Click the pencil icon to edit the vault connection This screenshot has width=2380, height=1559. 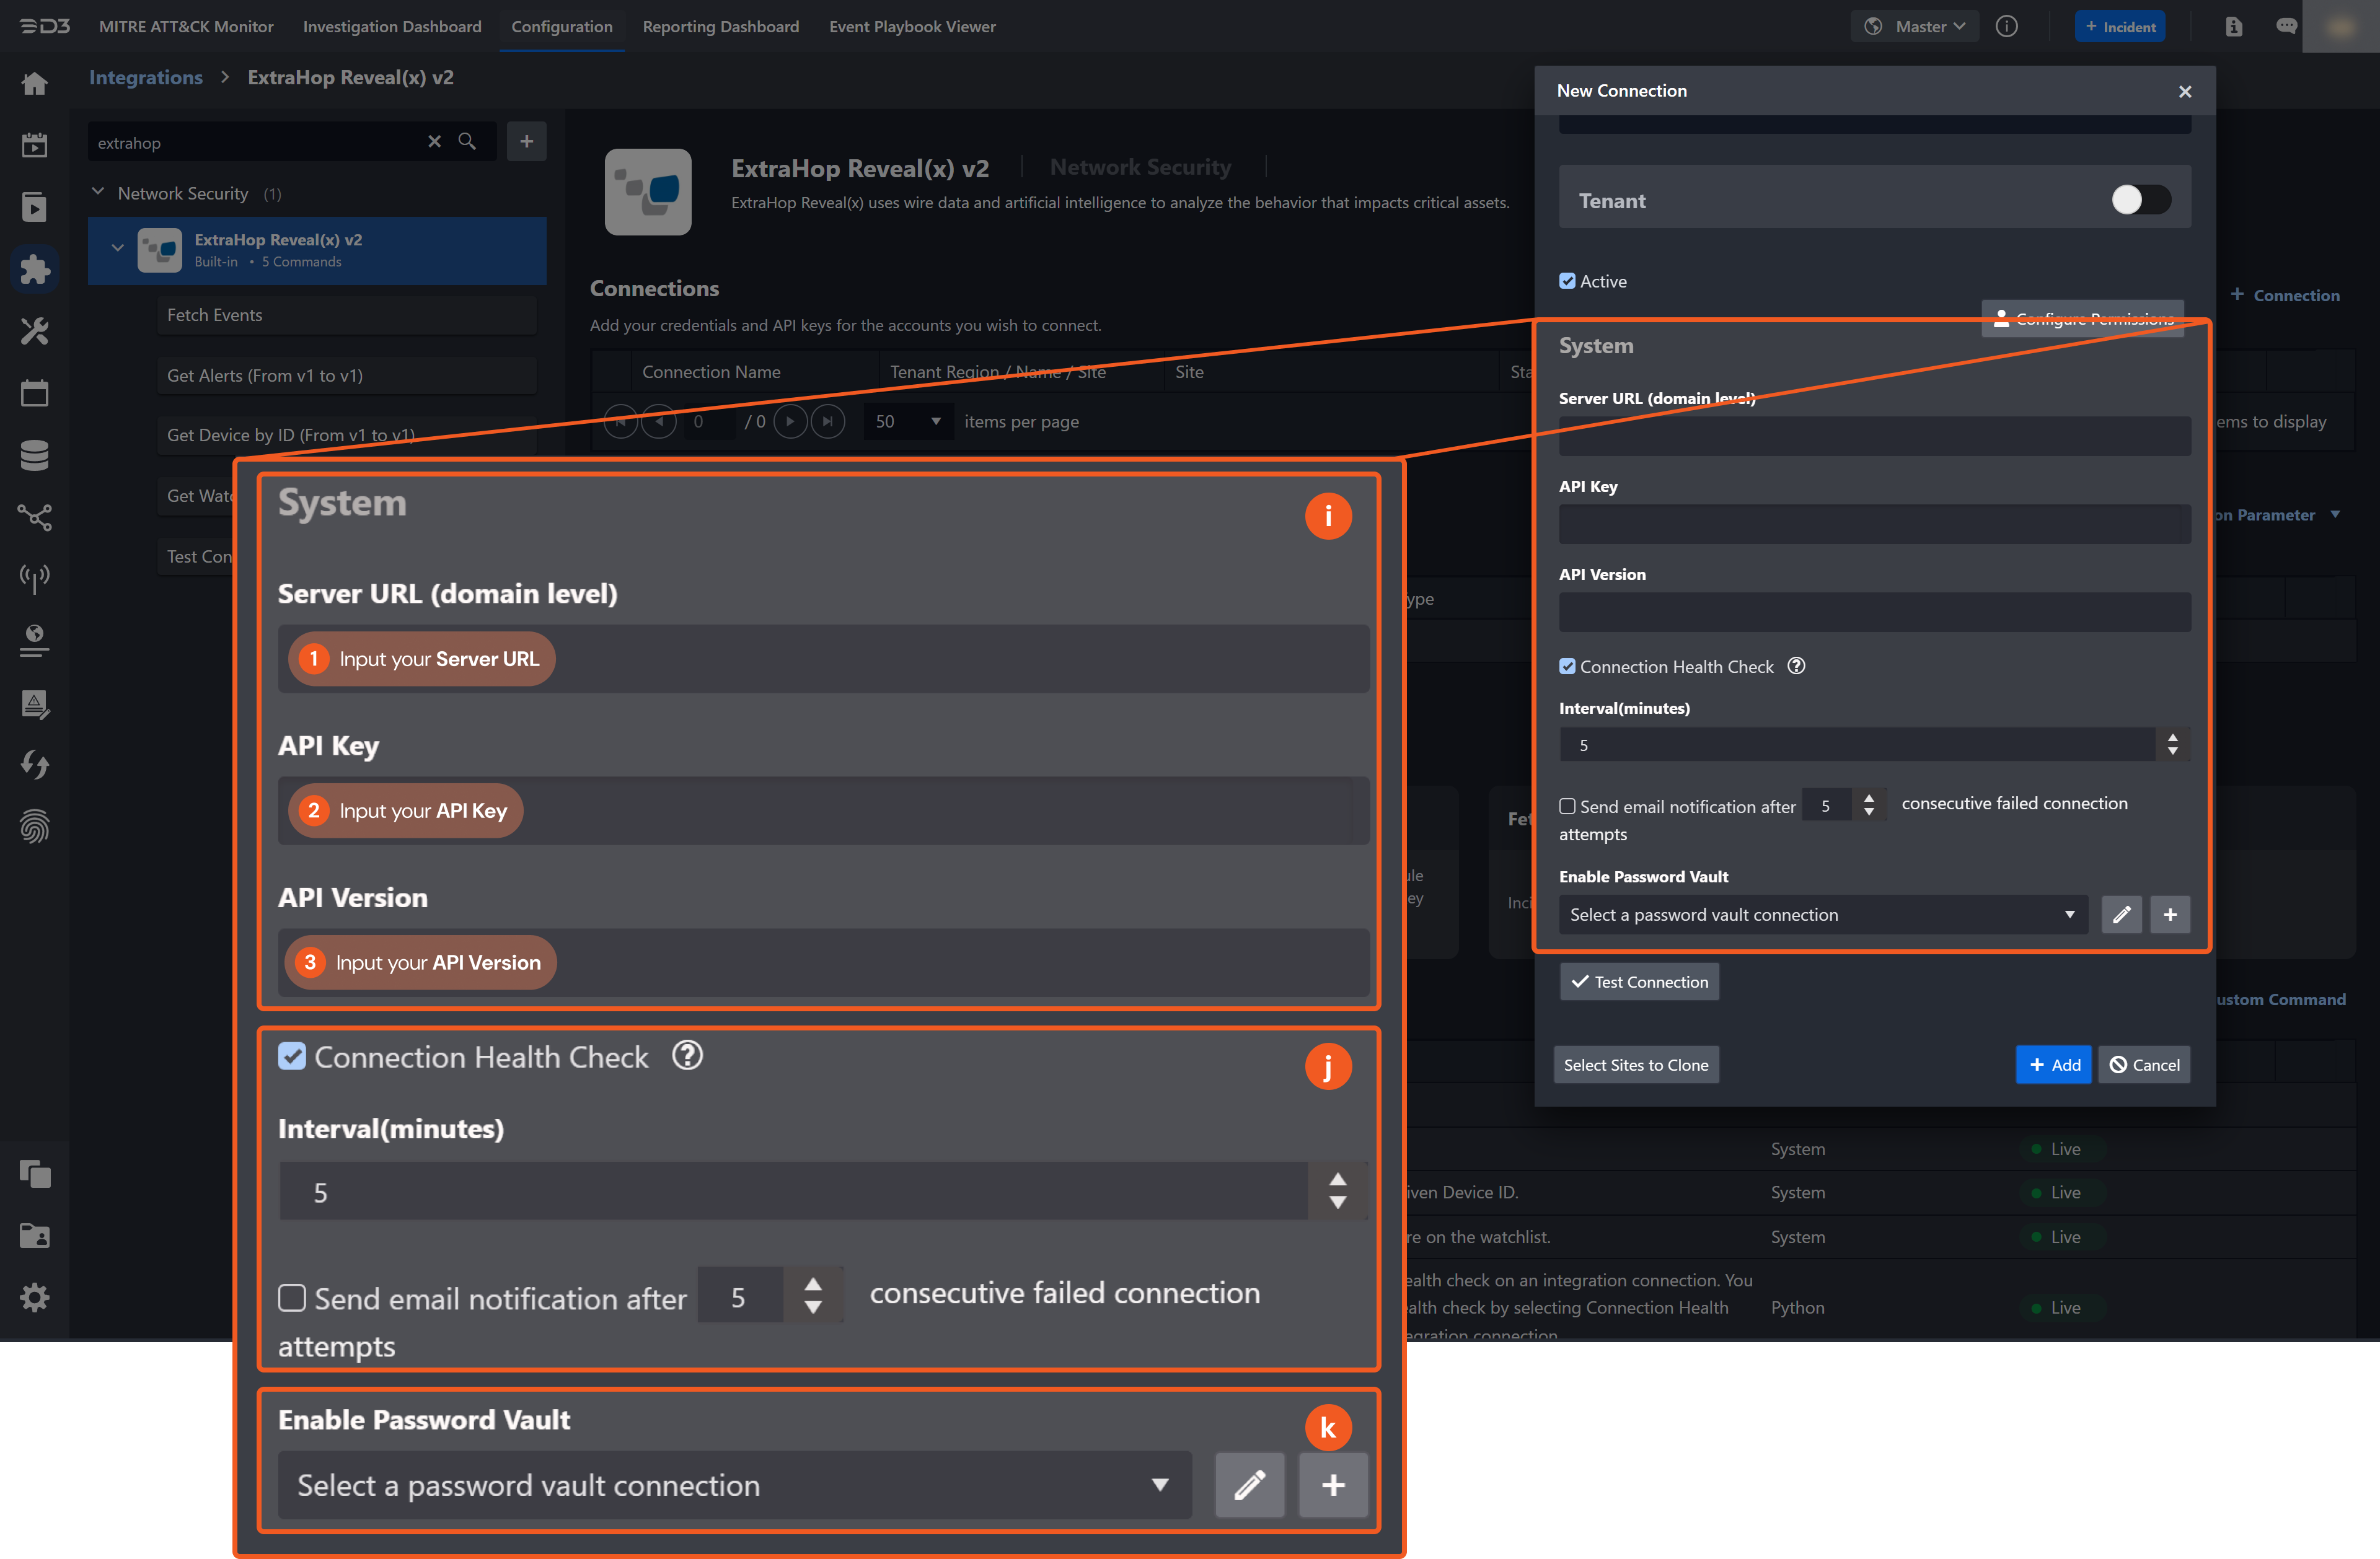[x=2121, y=914]
